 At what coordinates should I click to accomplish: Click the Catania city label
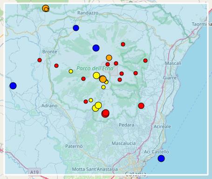(x=136, y=173)
